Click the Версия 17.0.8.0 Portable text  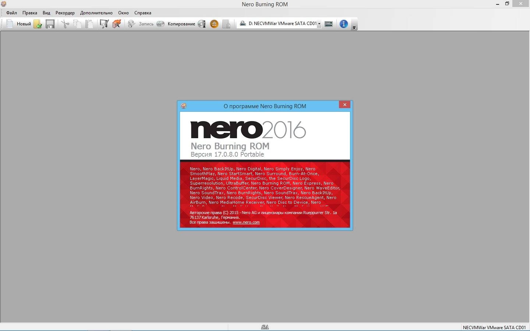(227, 154)
